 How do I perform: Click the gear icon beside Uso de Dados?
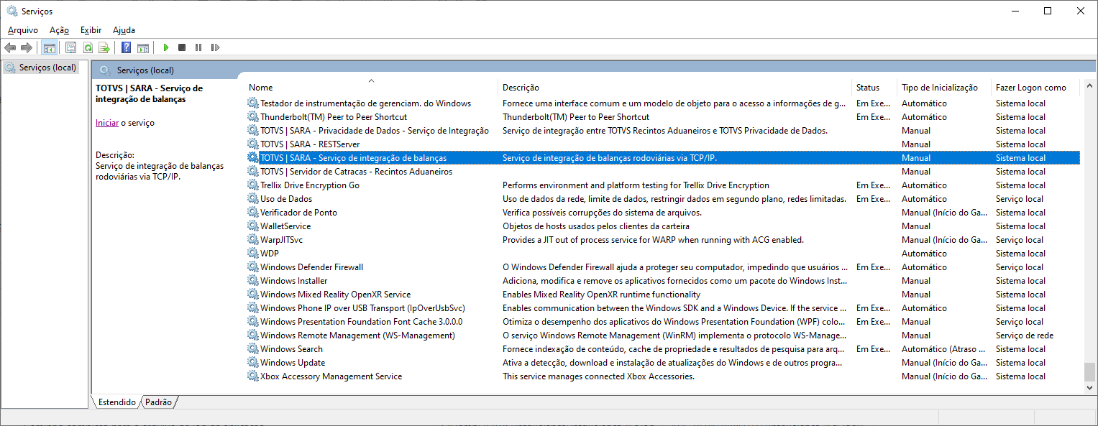point(252,199)
